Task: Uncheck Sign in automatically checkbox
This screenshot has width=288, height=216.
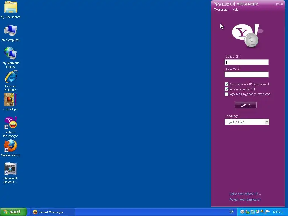Action: tap(226, 89)
